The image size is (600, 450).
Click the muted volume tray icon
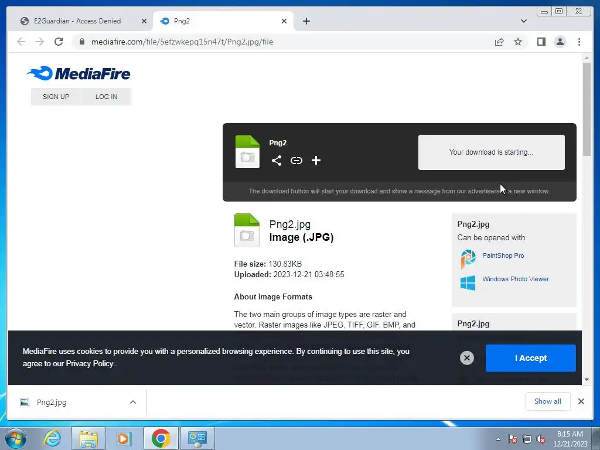point(541,439)
